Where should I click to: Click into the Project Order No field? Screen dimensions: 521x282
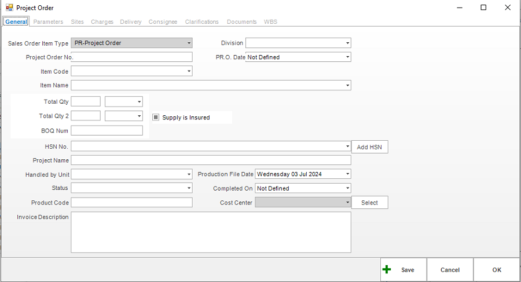coord(132,57)
